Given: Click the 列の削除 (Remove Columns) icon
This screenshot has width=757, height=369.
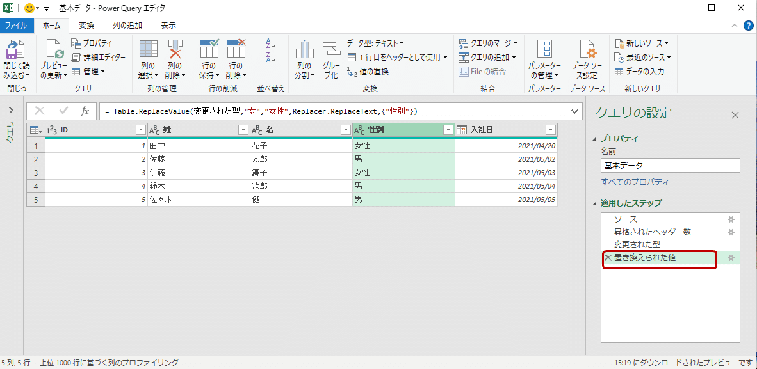Looking at the screenshot, I should [x=175, y=49].
